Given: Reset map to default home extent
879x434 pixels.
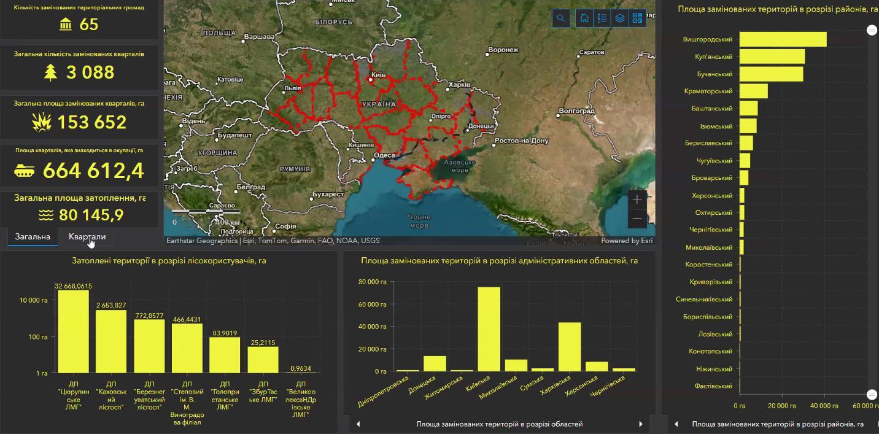Looking at the screenshot, I should (584, 18).
